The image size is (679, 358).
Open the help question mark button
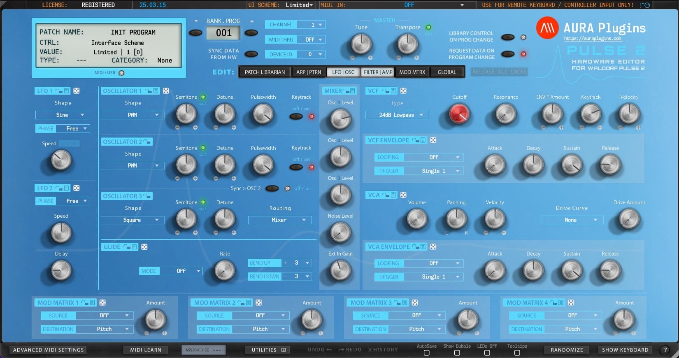coord(665,350)
